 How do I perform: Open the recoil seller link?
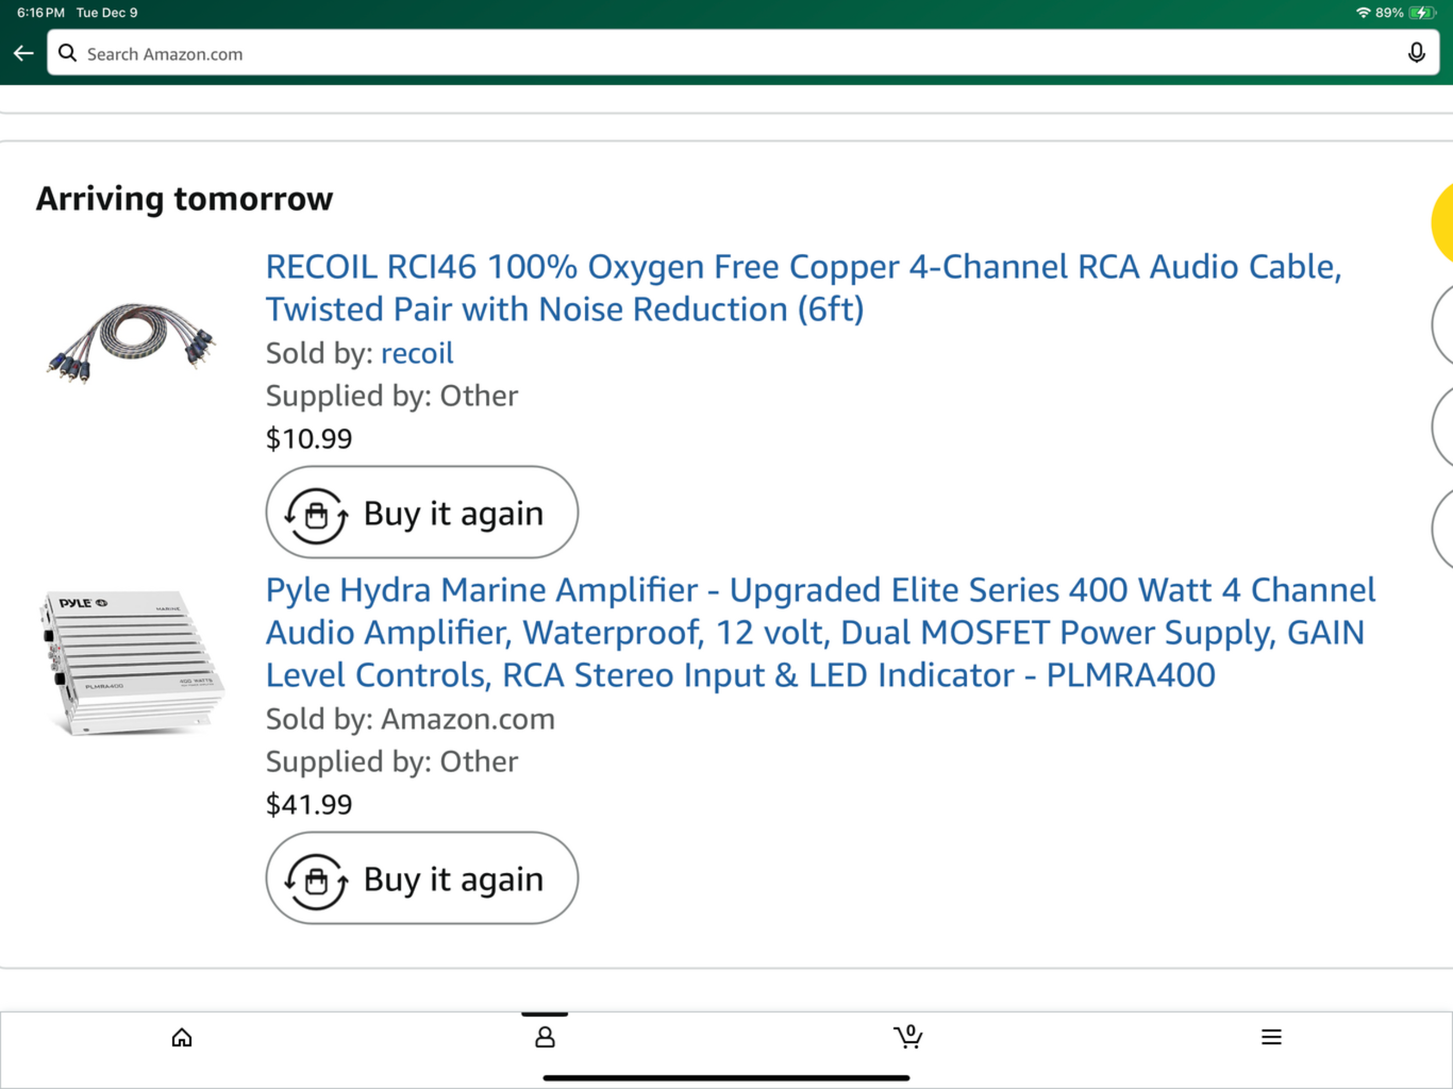tap(417, 353)
